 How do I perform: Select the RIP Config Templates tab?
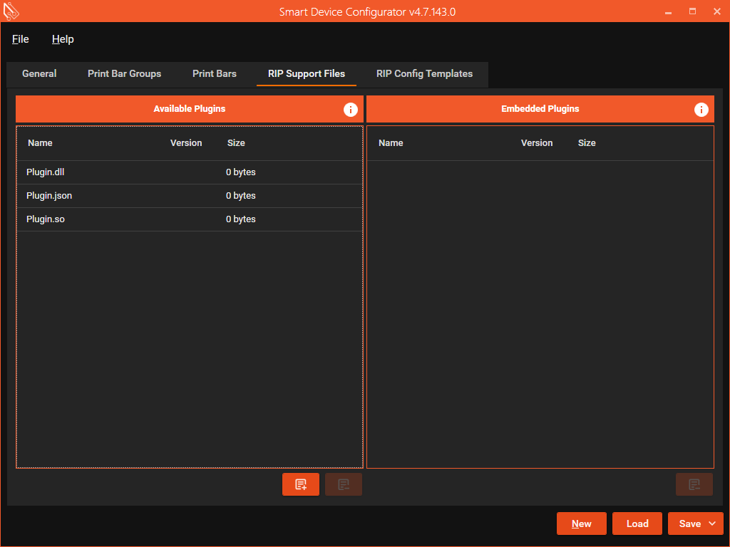coord(424,73)
